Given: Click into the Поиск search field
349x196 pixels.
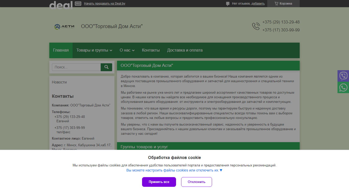Looking at the screenshot, I should 76,67.
